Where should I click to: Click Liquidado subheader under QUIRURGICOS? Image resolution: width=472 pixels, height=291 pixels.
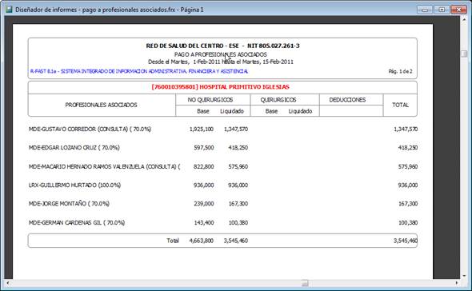300,111
